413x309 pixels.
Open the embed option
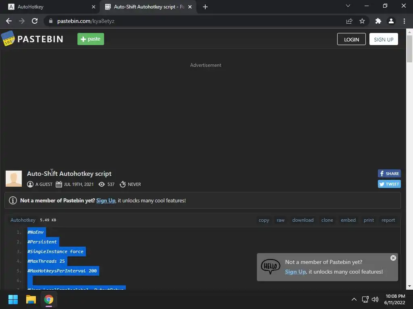point(348,220)
